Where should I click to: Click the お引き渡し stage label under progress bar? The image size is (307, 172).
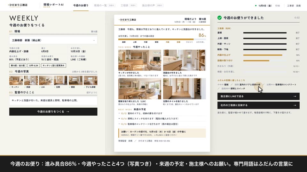(200, 42)
